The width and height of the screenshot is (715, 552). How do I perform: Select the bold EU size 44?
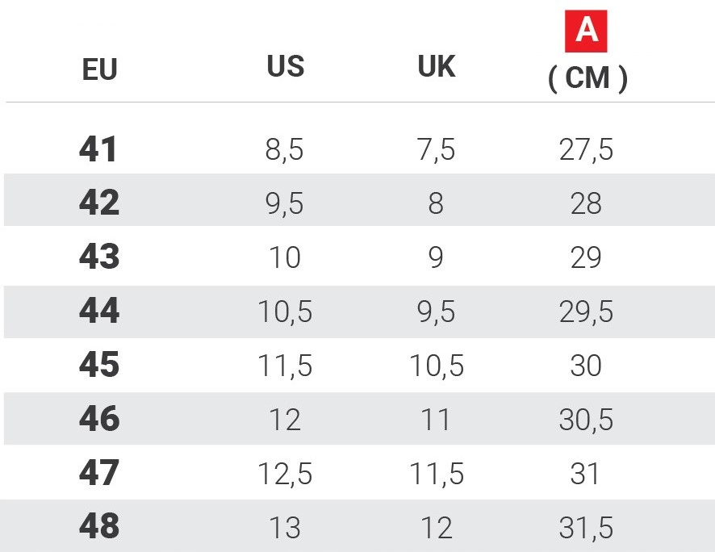pos(99,312)
